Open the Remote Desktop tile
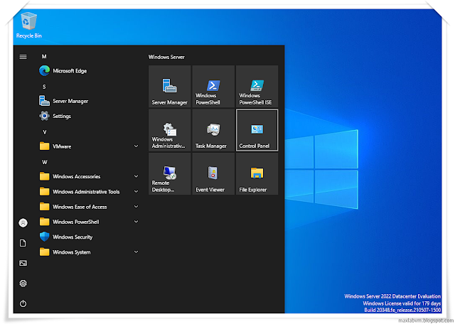Viewport: 455px width, 324px height. pos(170,174)
